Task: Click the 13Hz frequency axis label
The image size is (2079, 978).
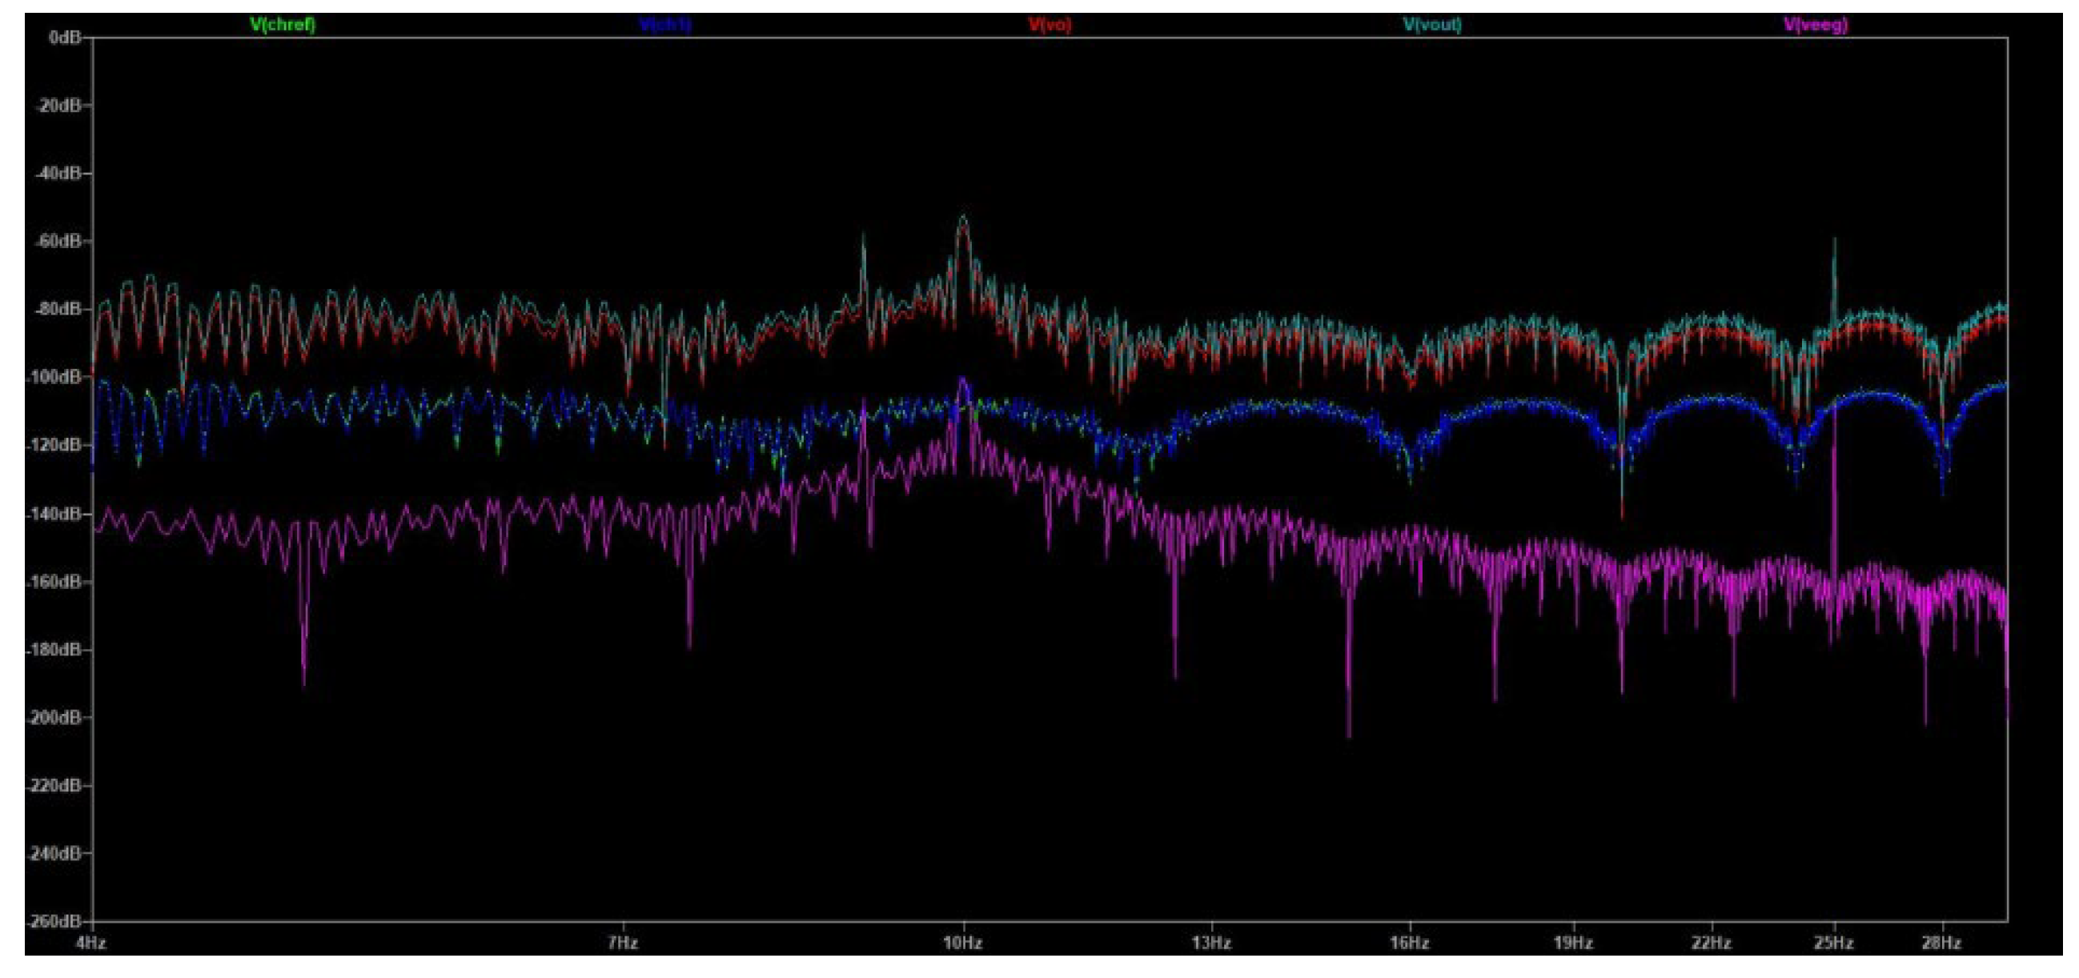Action: tap(1211, 944)
